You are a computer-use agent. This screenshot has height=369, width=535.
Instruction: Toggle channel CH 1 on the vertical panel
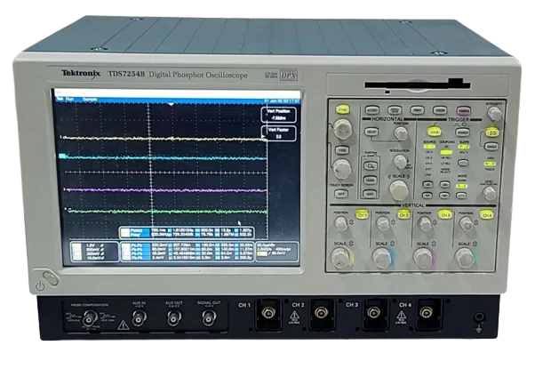click(x=362, y=215)
